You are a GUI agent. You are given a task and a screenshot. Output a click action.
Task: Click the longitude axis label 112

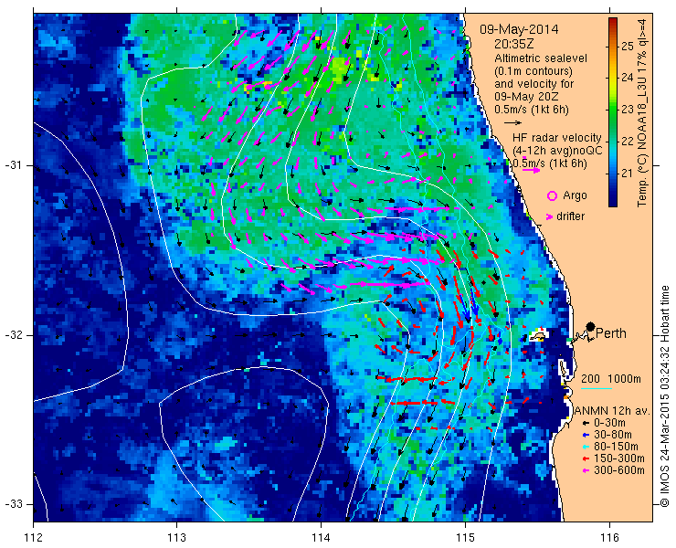[x=33, y=538]
